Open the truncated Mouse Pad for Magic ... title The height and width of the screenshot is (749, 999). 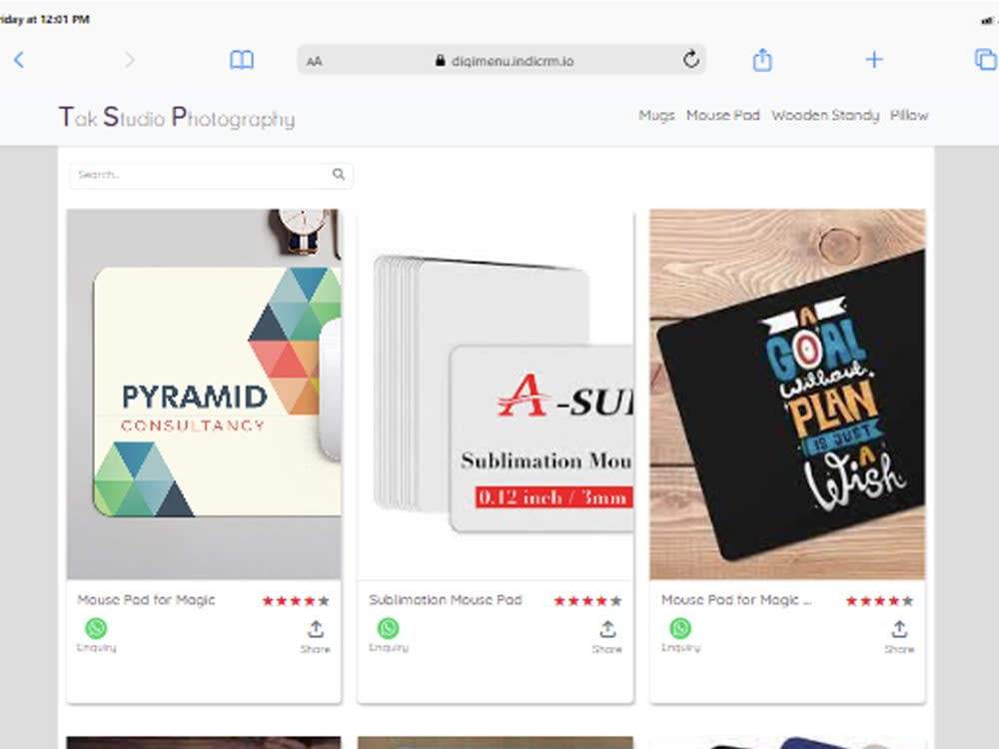pyautogui.click(x=736, y=600)
